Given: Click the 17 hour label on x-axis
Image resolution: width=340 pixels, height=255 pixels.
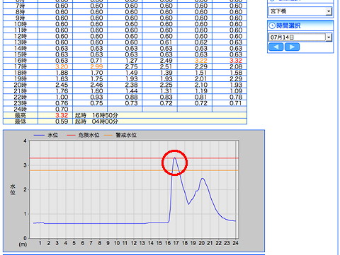Looking at the screenshot, I should [176, 243].
